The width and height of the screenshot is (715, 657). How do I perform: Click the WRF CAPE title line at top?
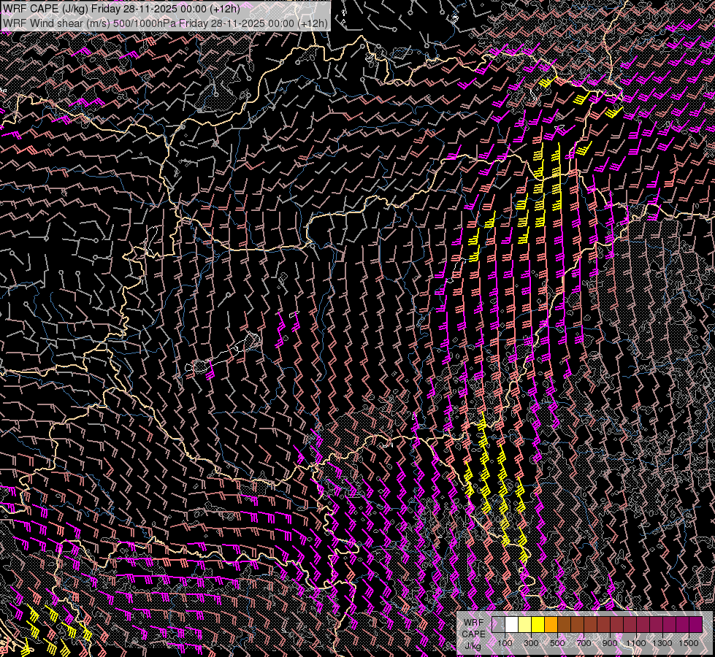point(121,9)
